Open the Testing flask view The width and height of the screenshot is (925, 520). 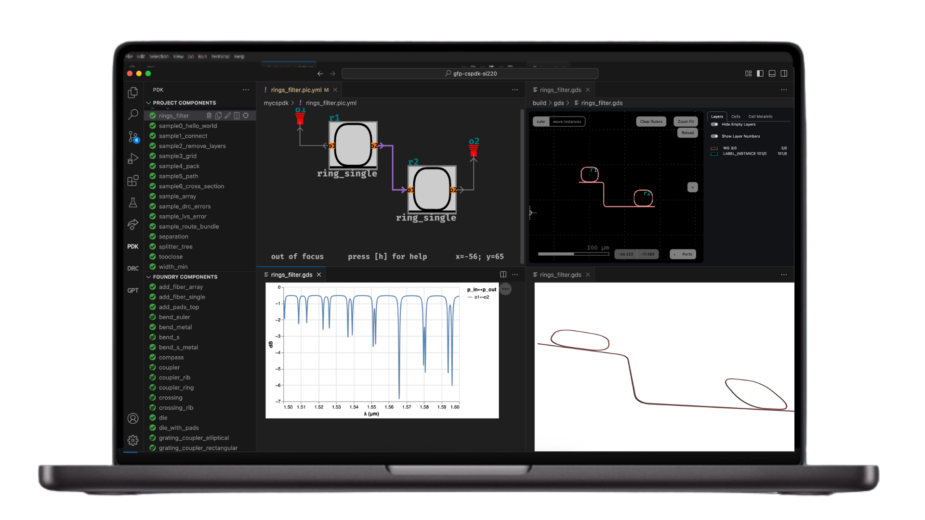[133, 202]
